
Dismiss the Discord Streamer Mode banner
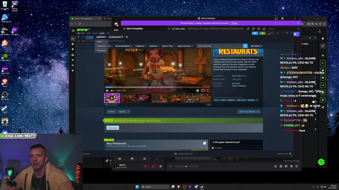(298, 23)
